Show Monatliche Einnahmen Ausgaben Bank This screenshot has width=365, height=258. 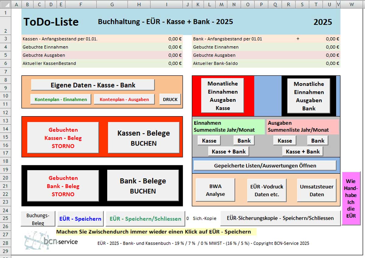click(x=309, y=96)
